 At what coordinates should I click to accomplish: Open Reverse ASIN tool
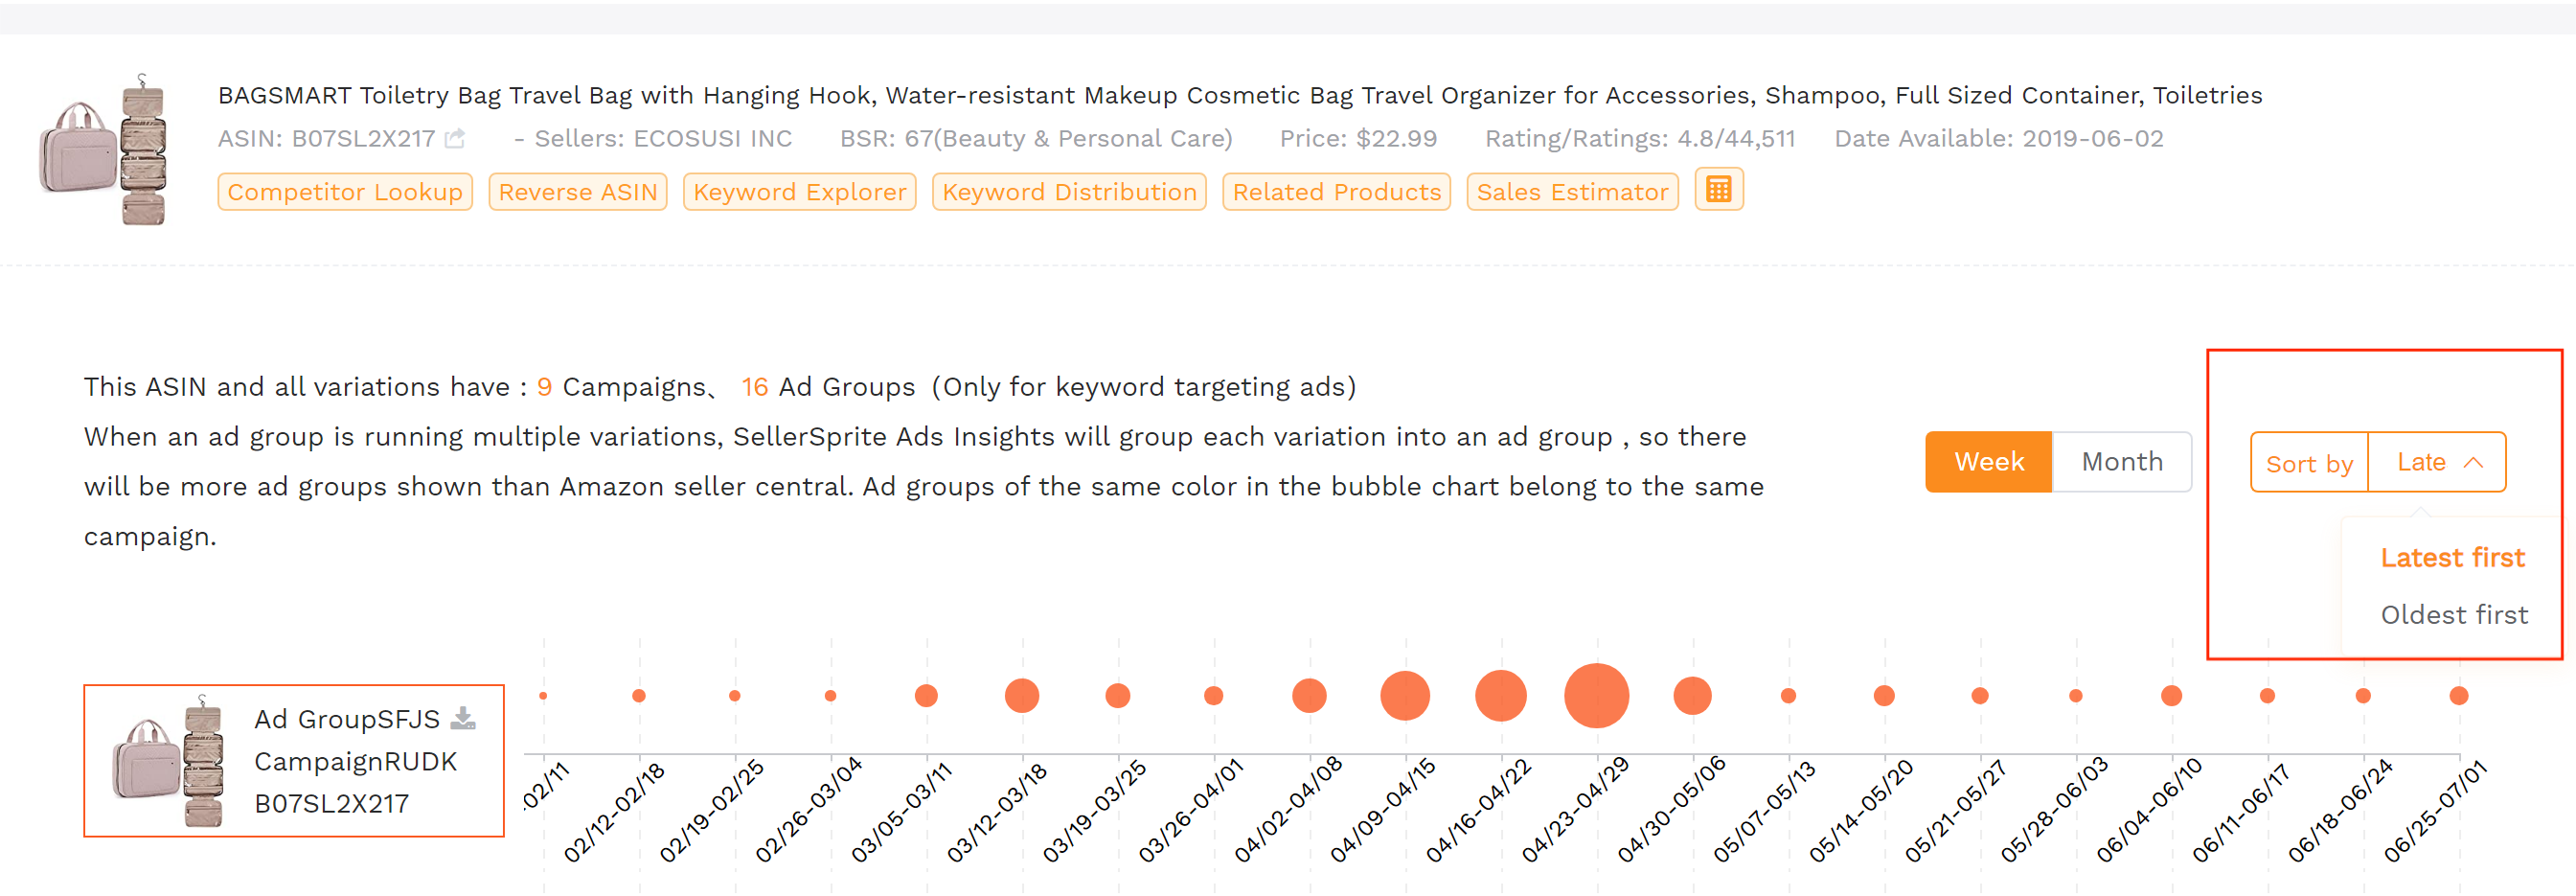pyautogui.click(x=578, y=192)
